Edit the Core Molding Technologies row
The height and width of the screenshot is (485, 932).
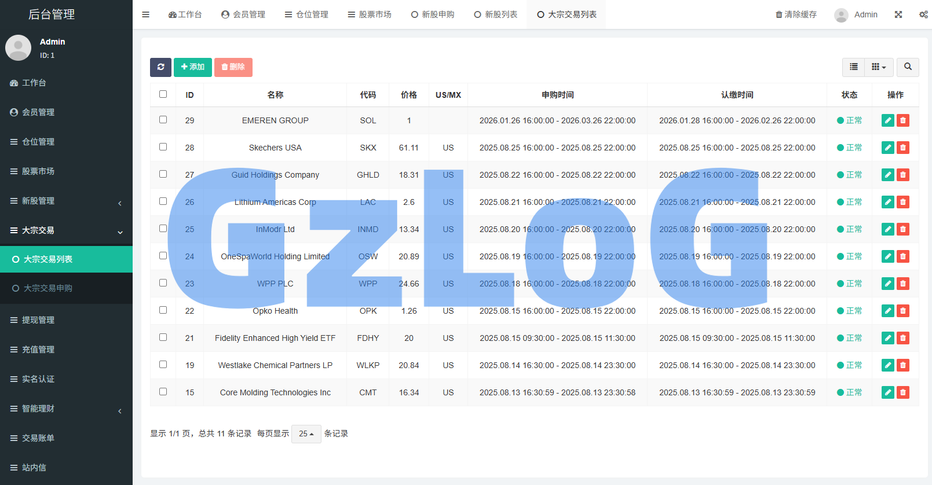click(x=887, y=392)
